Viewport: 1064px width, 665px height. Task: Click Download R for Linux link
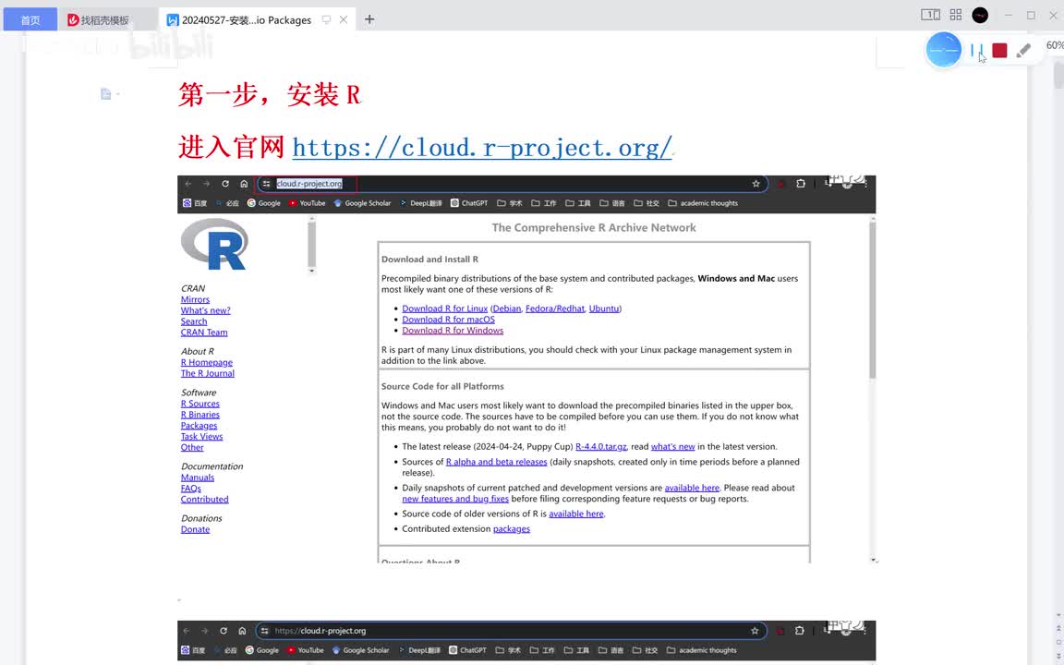[444, 308]
